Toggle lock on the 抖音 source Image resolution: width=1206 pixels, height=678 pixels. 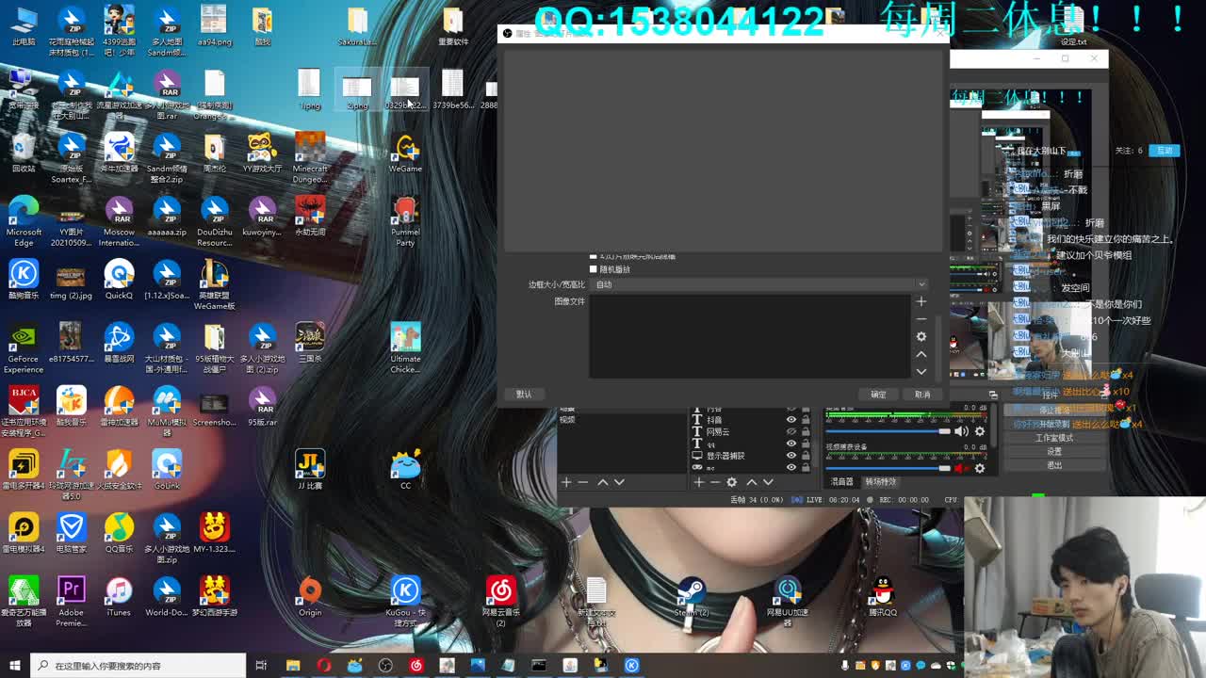click(806, 420)
